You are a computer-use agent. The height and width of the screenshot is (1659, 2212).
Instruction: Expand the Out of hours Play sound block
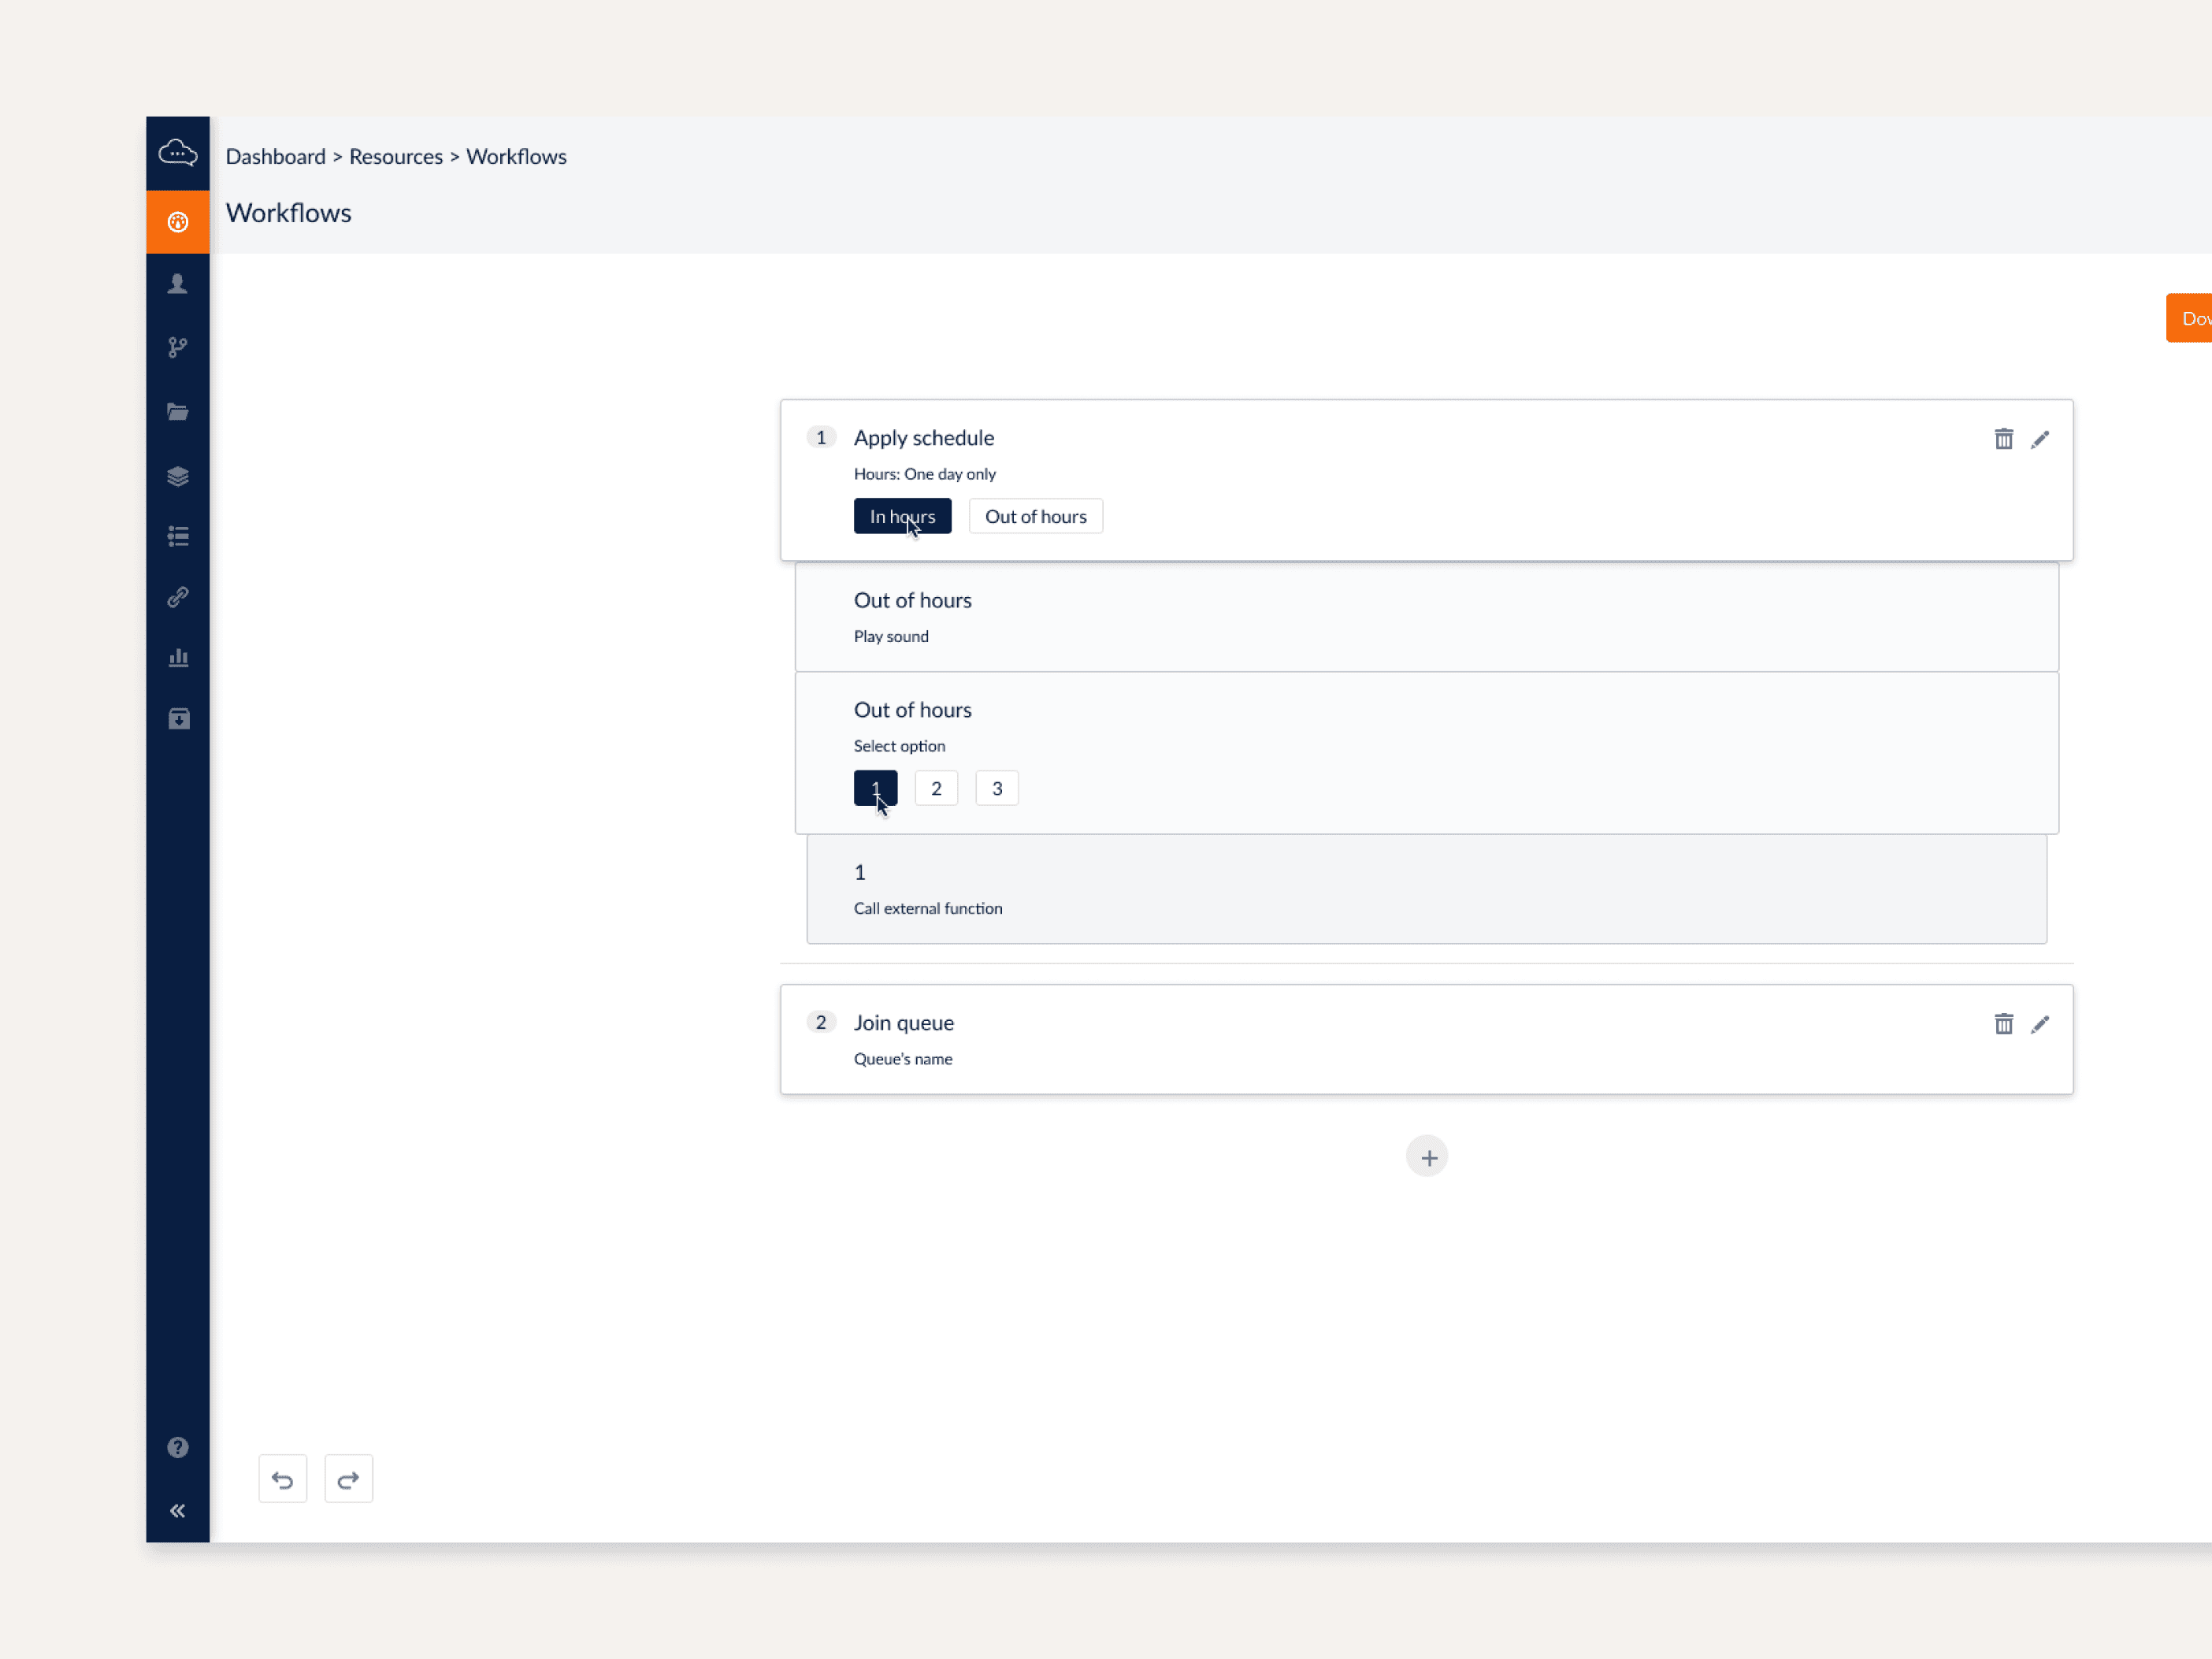1426,617
